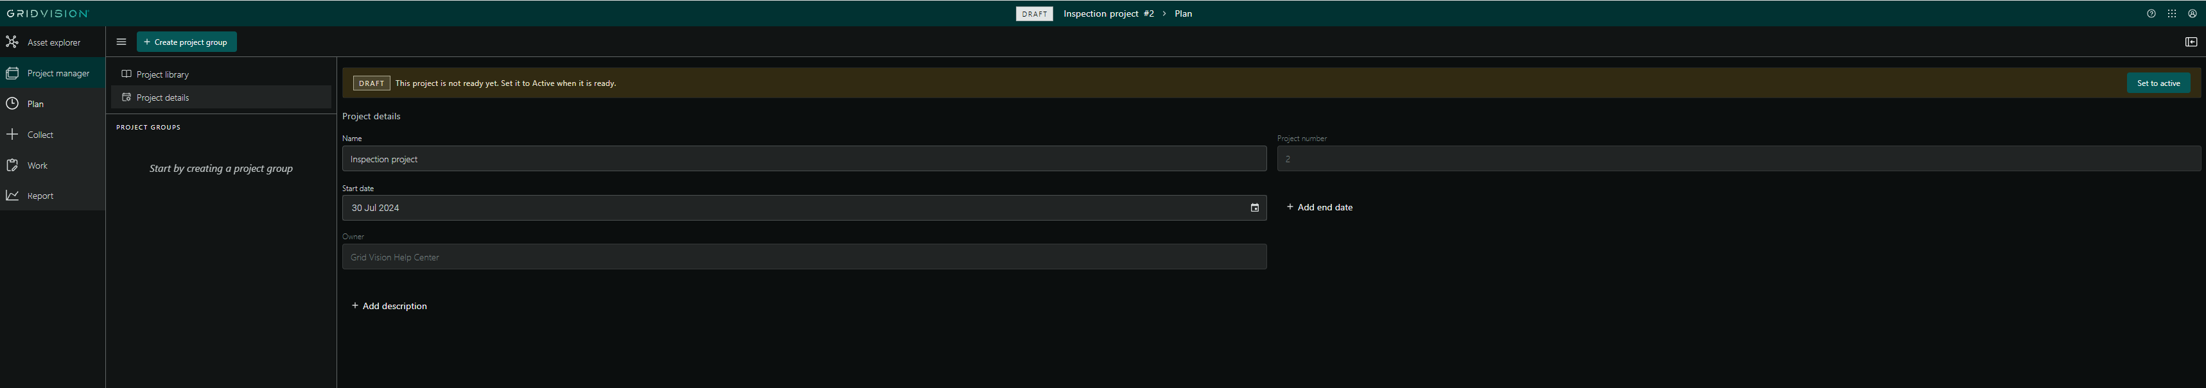Switch to the Work section

point(37,166)
